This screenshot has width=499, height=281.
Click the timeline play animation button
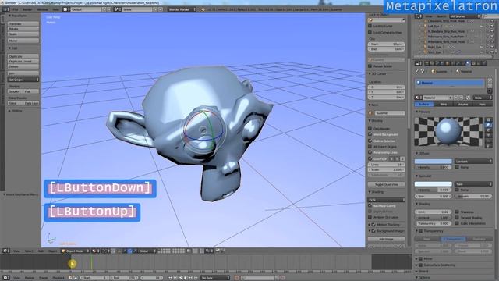[x=186, y=278]
